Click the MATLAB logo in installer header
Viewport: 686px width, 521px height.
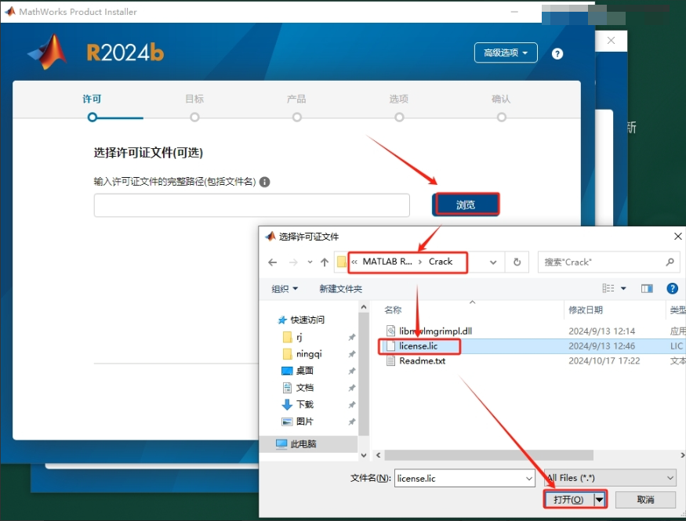tap(48, 52)
